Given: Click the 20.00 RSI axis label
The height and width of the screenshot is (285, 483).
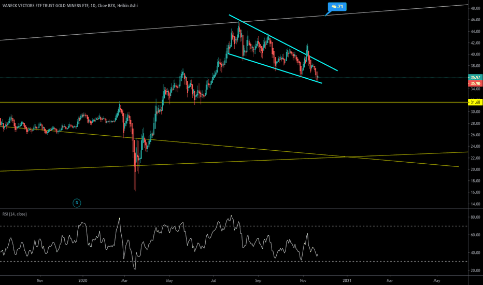Looking at the screenshot, I should point(475,270).
